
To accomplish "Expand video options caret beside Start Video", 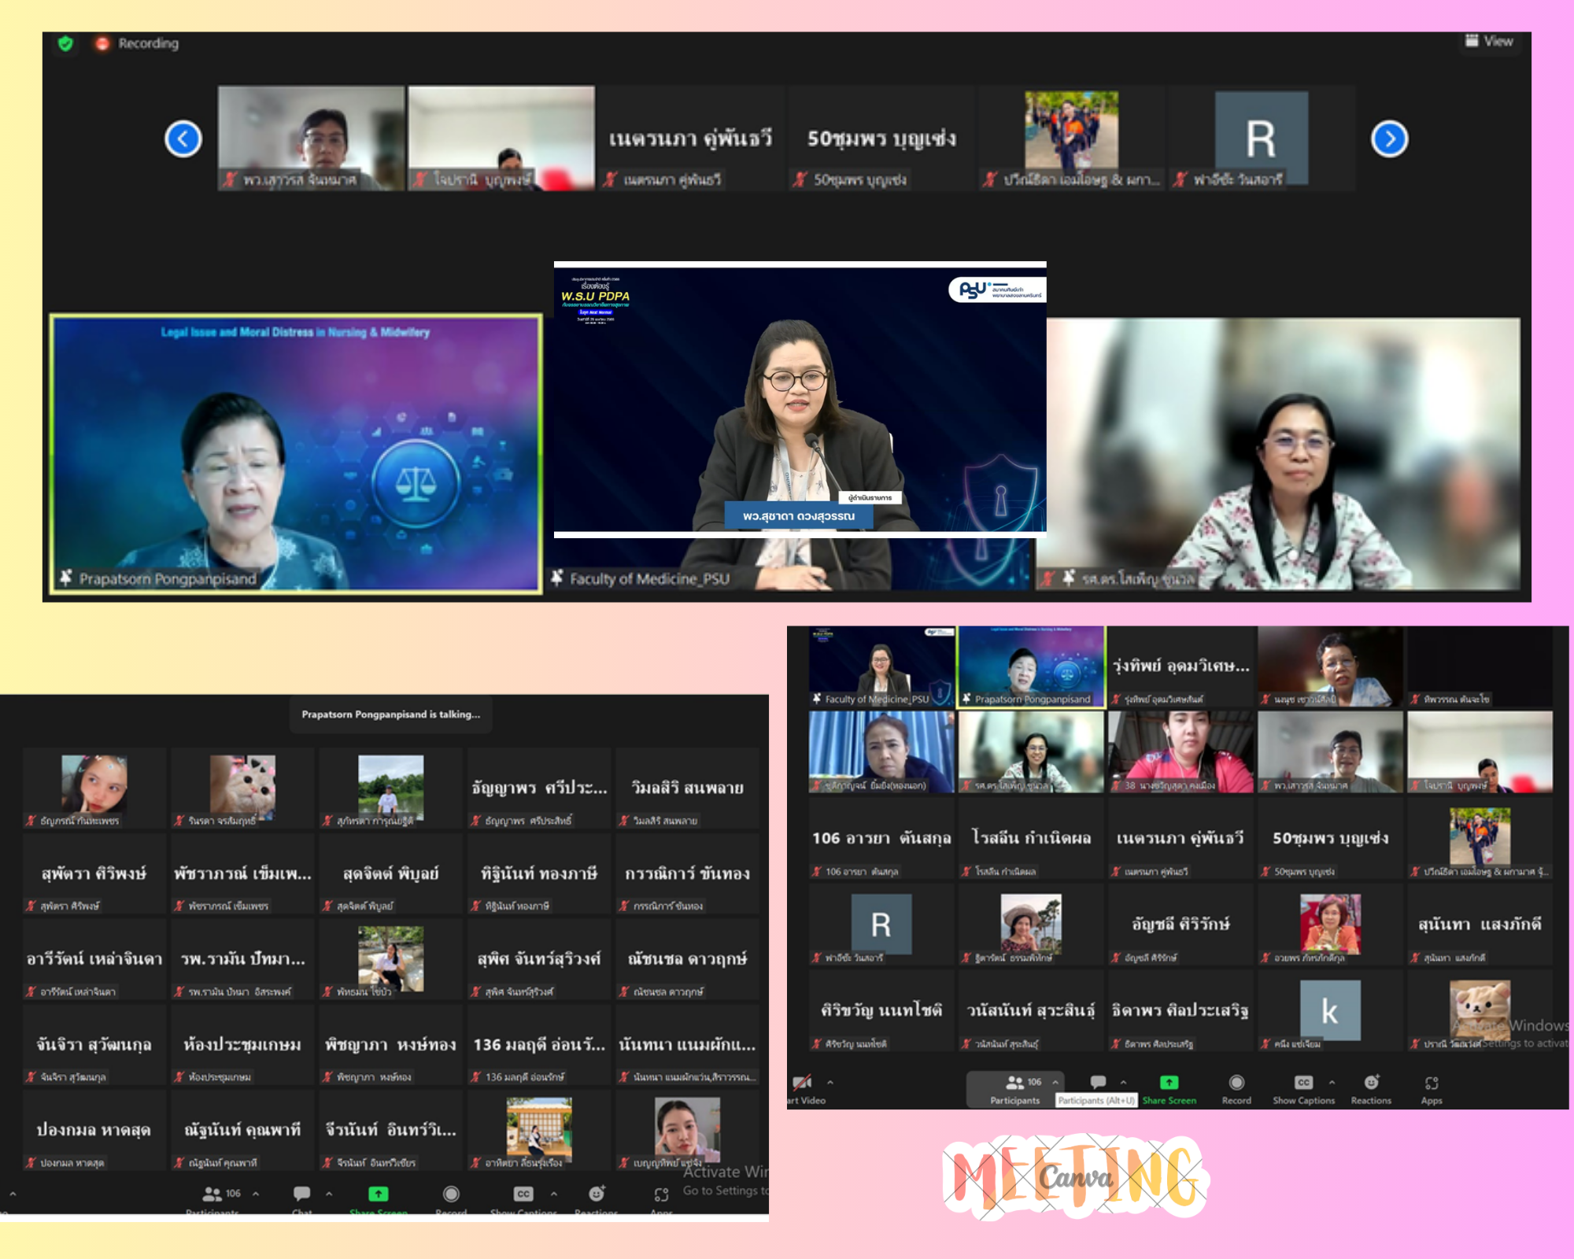I will [x=830, y=1083].
